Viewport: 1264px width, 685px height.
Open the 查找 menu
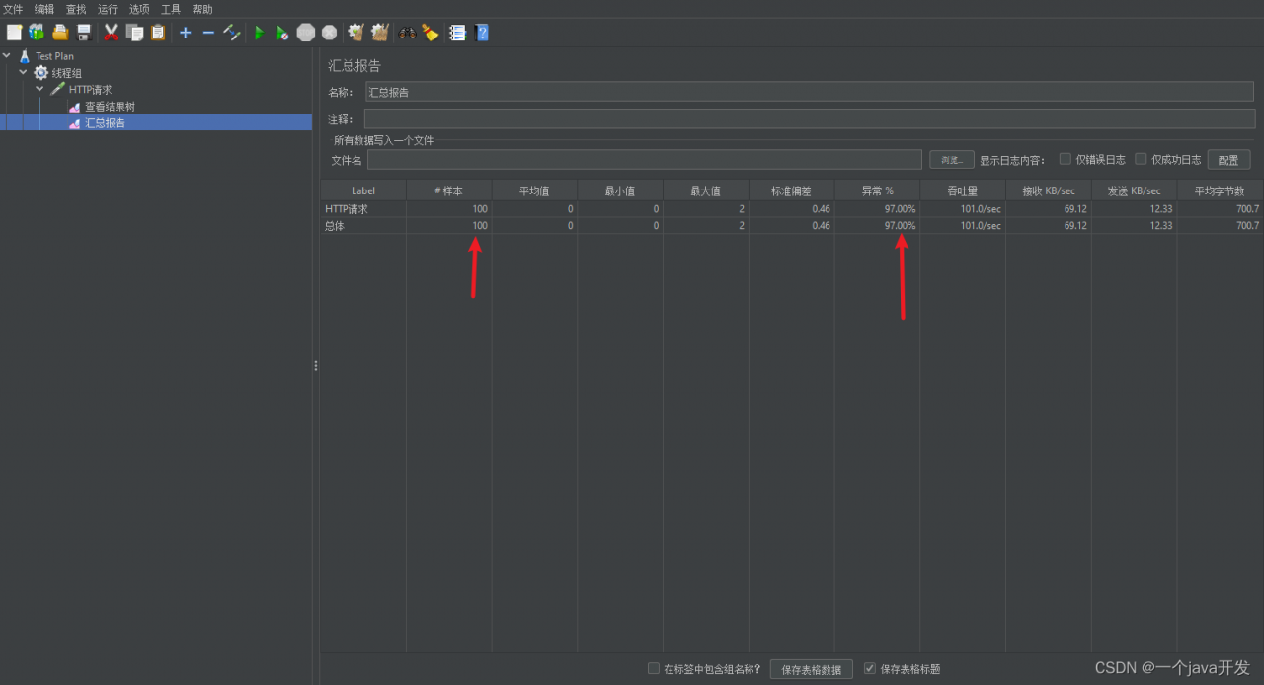(x=76, y=9)
